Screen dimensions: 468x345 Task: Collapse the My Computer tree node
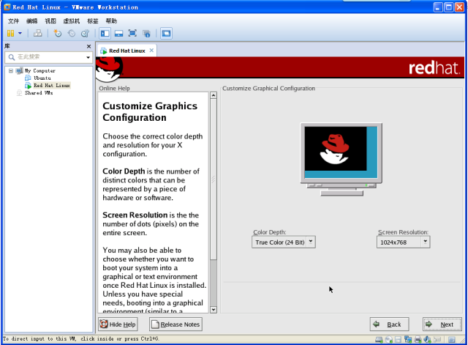click(11, 71)
